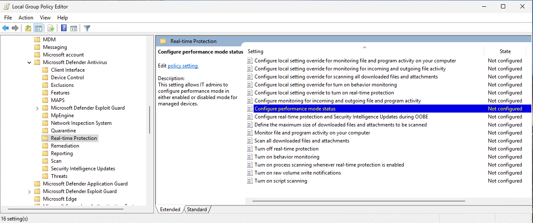Select the Turn off real-time protection policy
533x223 pixels.
coord(286,149)
